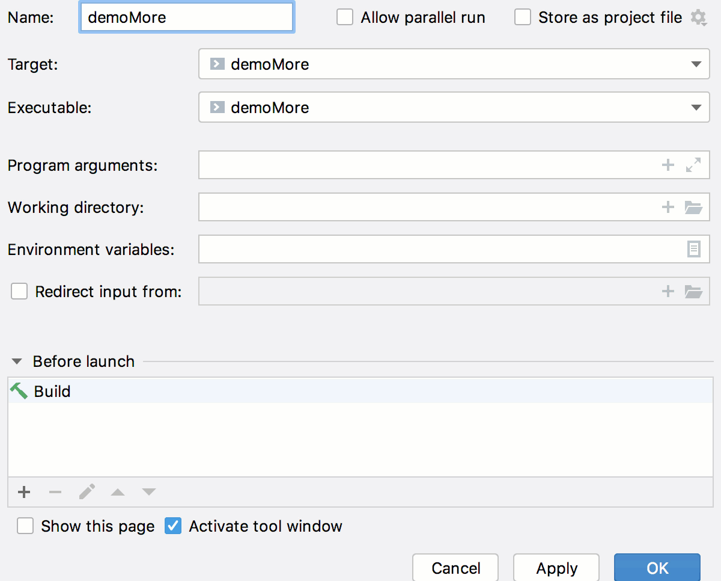Image resolution: width=721 pixels, height=581 pixels.
Task: Insert macro in Program arguments field
Action: click(x=668, y=165)
